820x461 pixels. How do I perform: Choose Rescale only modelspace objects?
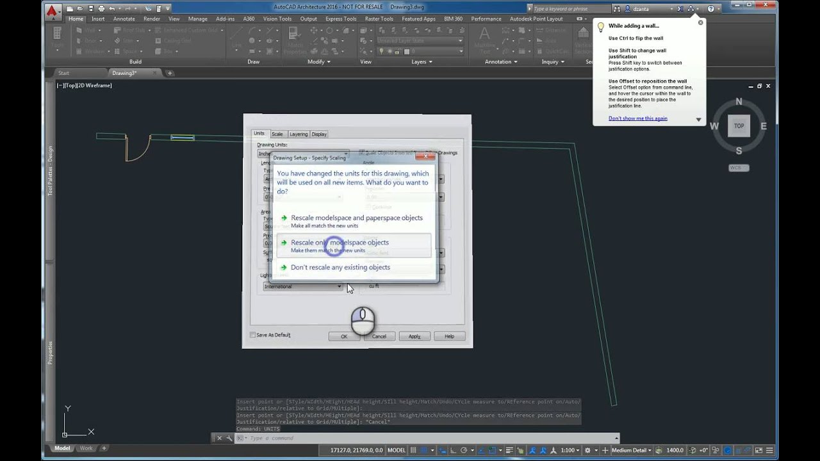coord(354,246)
